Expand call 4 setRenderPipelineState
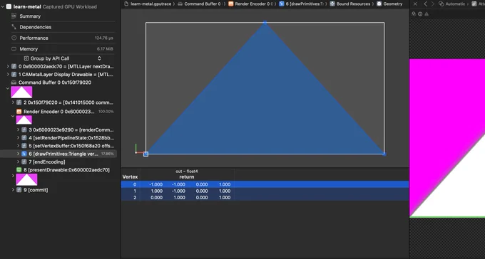 [19, 137]
